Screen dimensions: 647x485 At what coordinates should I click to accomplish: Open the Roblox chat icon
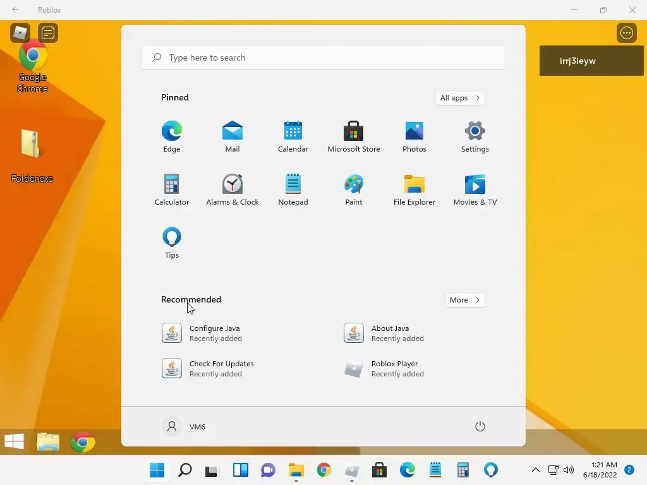click(48, 33)
